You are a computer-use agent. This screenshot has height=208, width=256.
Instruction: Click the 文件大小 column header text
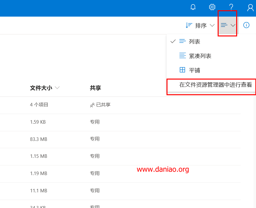tap(41, 88)
